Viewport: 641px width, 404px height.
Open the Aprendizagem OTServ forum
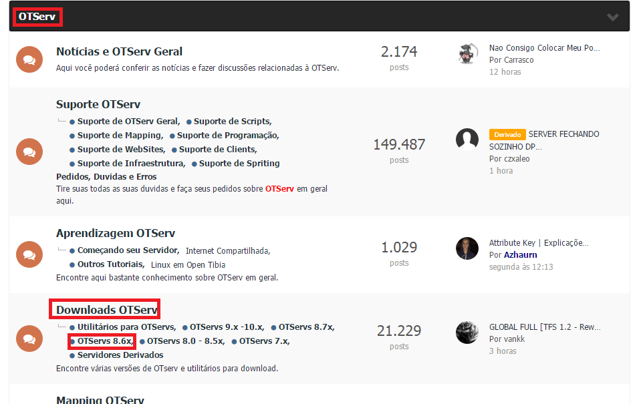click(116, 233)
